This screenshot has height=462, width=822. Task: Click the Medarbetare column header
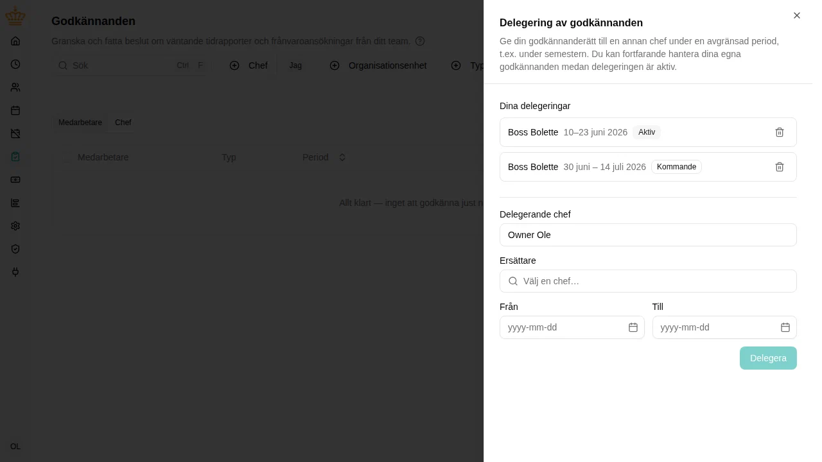pos(103,157)
